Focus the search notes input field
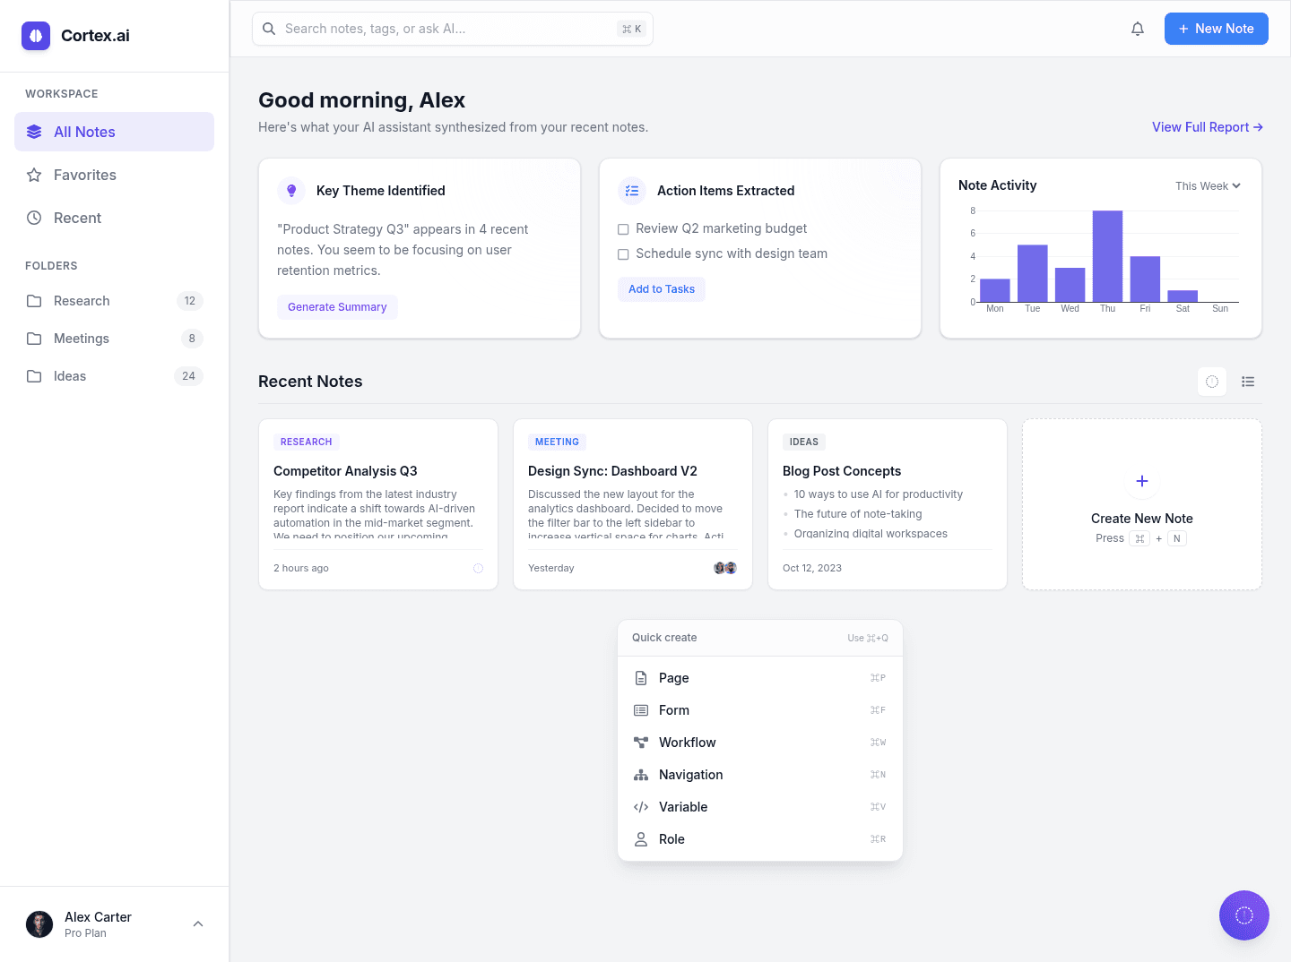The height and width of the screenshot is (962, 1291). (x=453, y=29)
